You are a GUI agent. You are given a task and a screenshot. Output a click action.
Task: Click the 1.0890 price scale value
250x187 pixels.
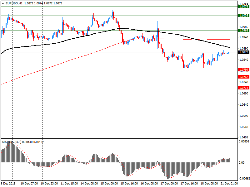244,48
